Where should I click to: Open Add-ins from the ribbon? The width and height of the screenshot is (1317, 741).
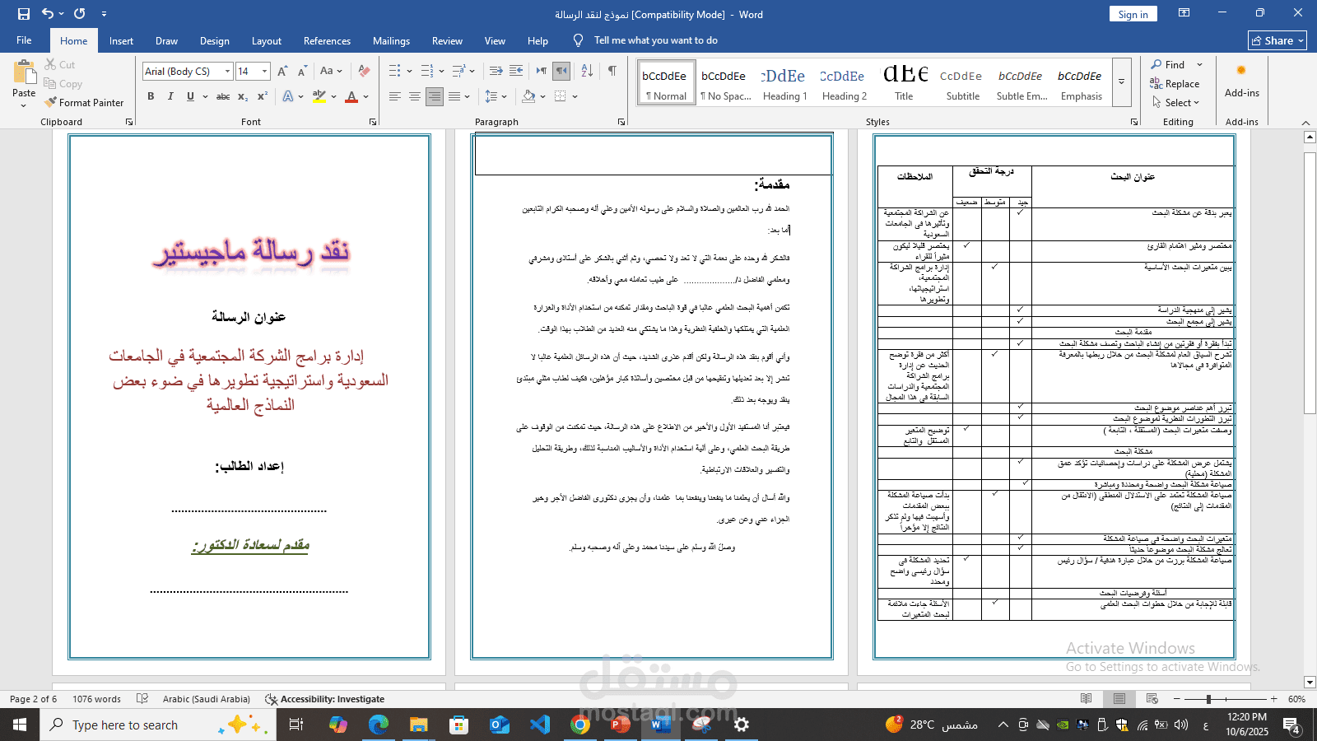(1241, 80)
